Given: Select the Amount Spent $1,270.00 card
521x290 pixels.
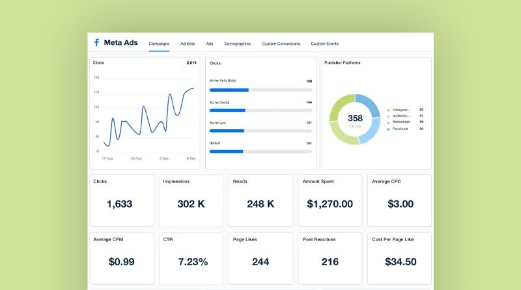Looking at the screenshot, I should [x=330, y=200].
